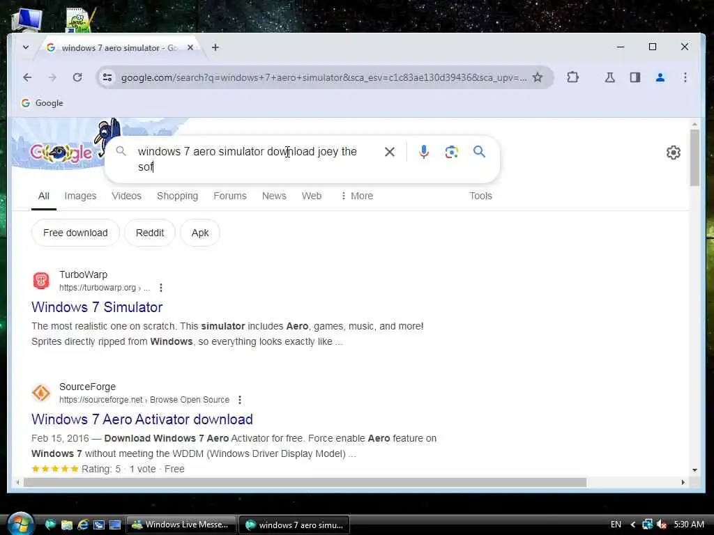Image resolution: width=714 pixels, height=535 pixels.
Task: Open the network tray icon
Action: click(x=647, y=525)
